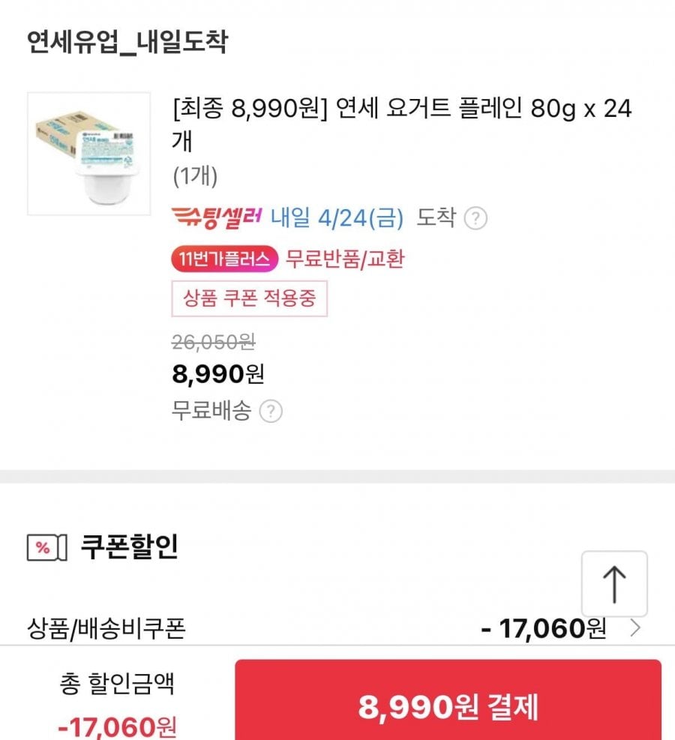Tap the 무료배송 help question mark
675x740 pixels.
(271, 411)
